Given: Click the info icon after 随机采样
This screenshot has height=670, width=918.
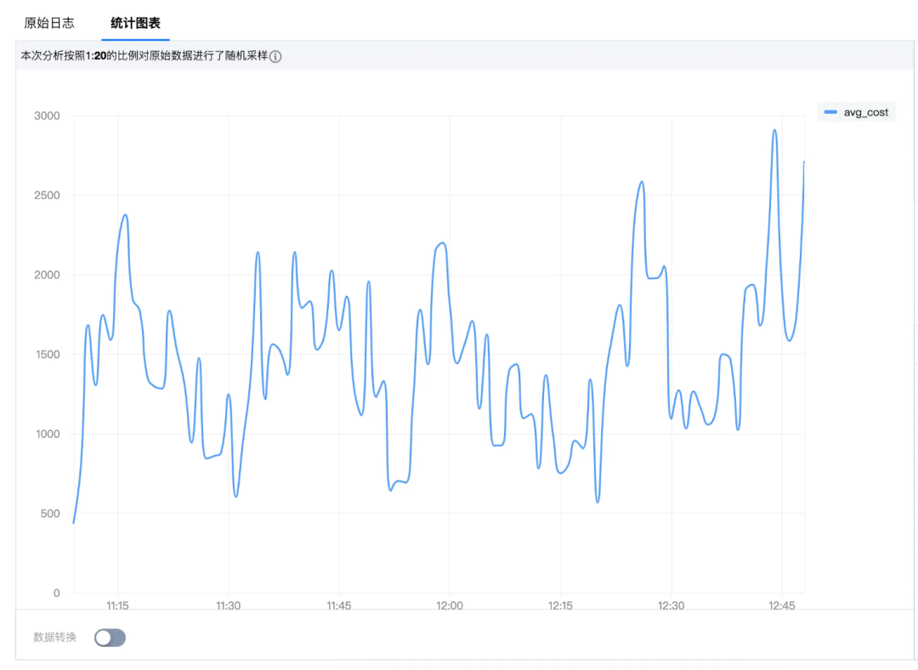Looking at the screenshot, I should coord(275,56).
